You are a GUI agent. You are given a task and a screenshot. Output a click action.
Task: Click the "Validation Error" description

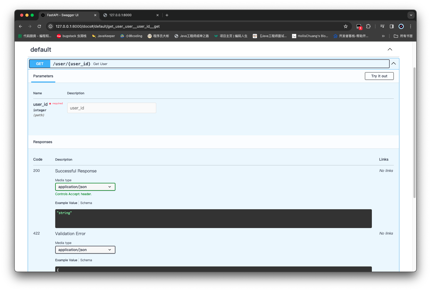click(x=70, y=234)
